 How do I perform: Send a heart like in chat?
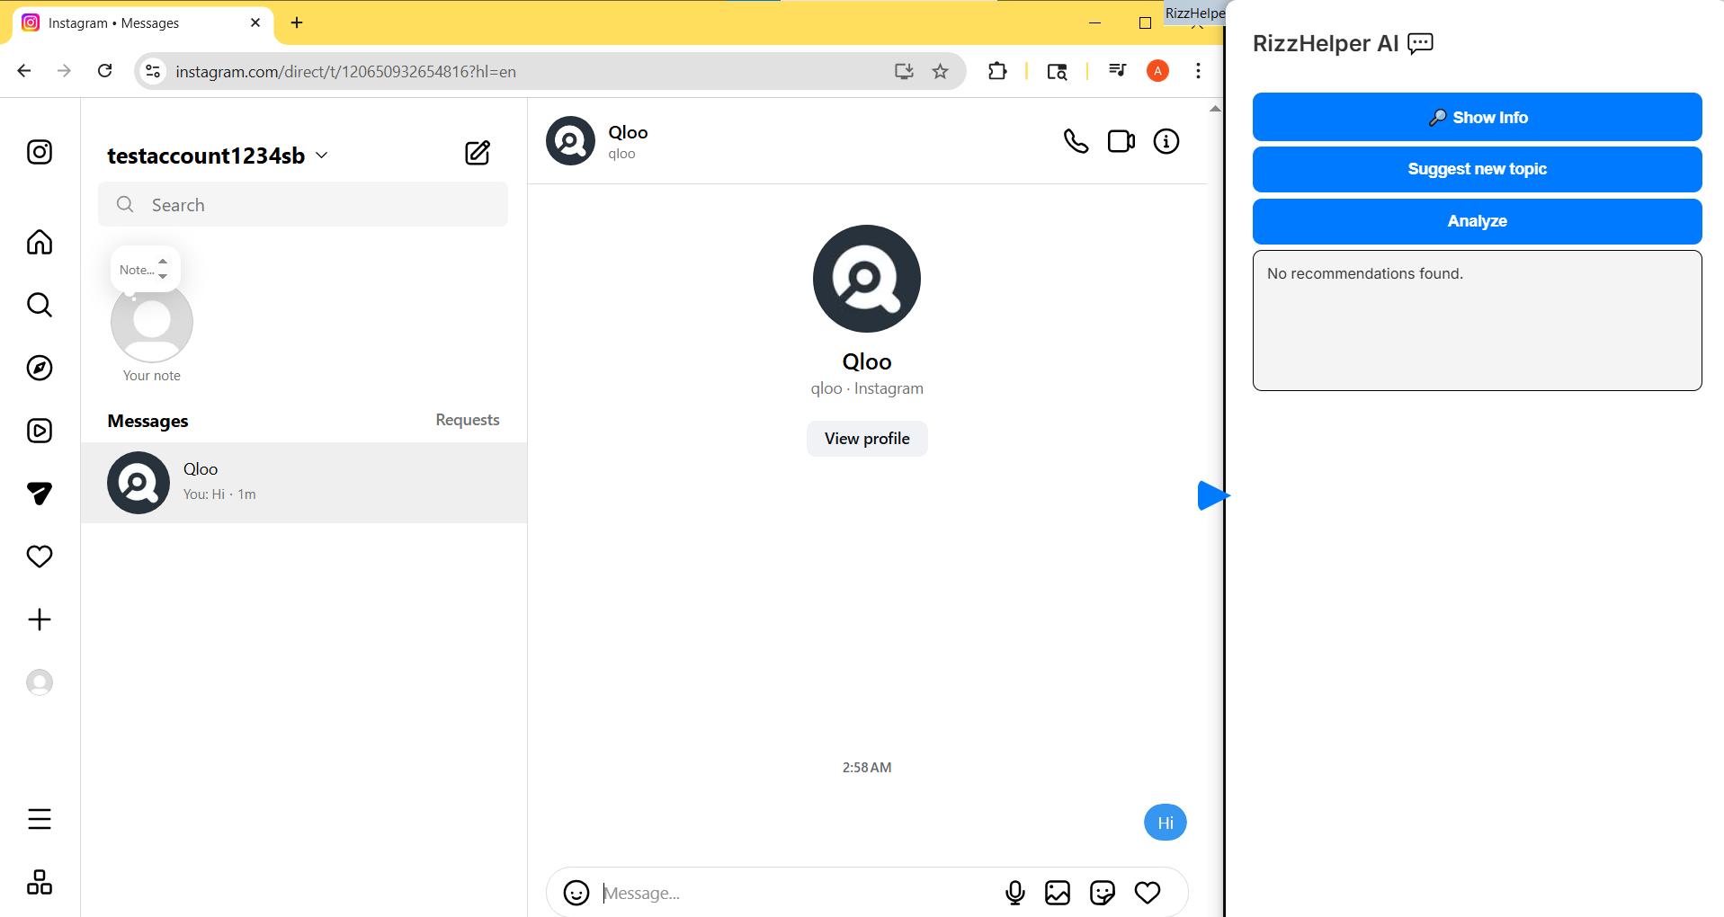point(1148,893)
